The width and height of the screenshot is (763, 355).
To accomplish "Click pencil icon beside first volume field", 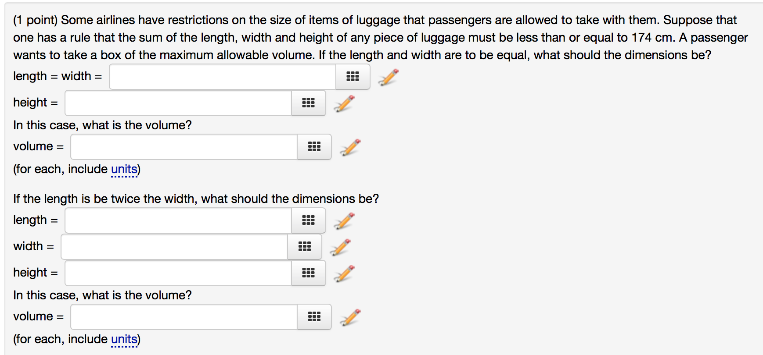I will click(350, 147).
